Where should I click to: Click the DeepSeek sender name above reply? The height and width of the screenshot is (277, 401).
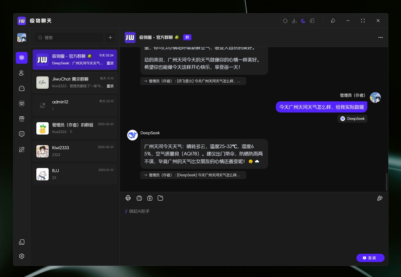[150, 133]
